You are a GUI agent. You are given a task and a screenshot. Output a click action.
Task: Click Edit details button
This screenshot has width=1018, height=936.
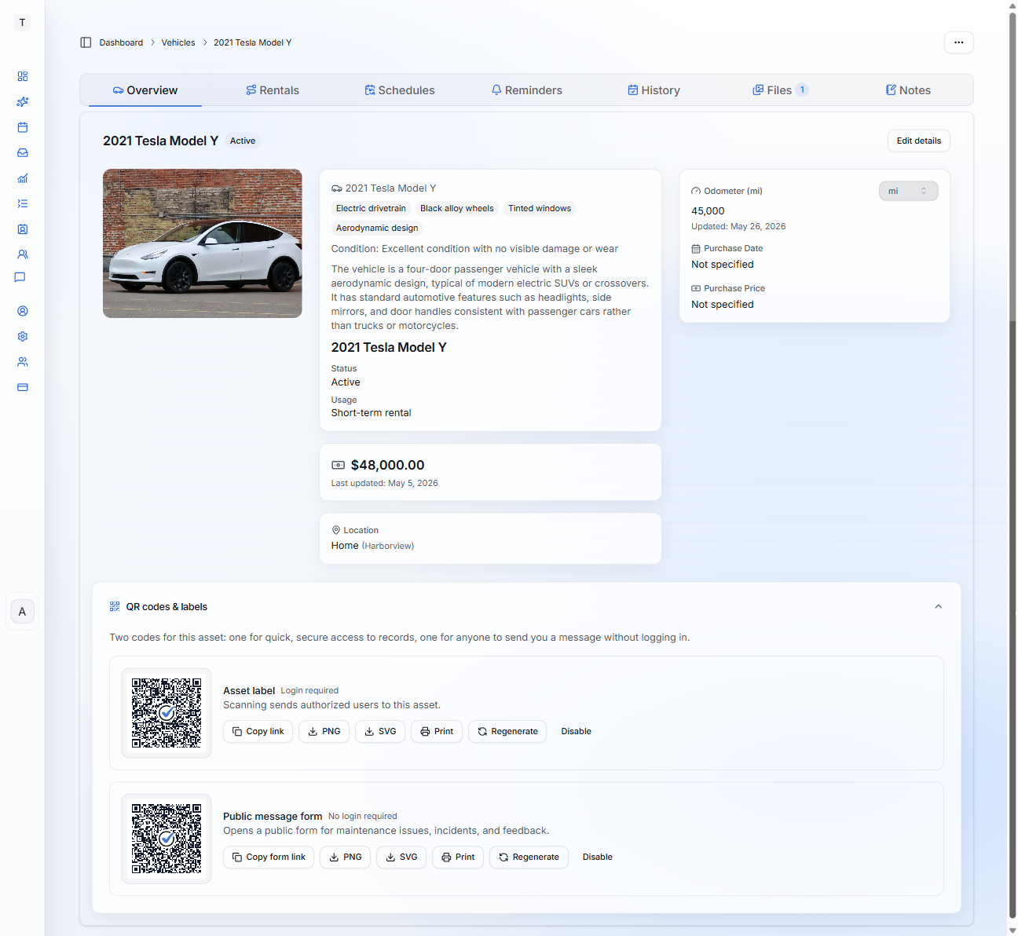(919, 141)
